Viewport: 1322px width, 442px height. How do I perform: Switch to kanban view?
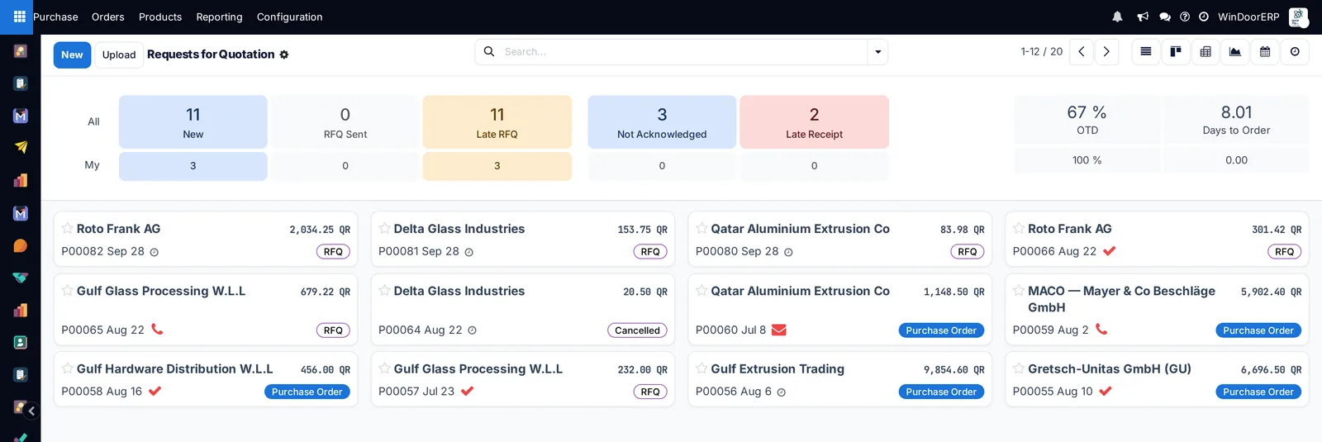pos(1176,51)
